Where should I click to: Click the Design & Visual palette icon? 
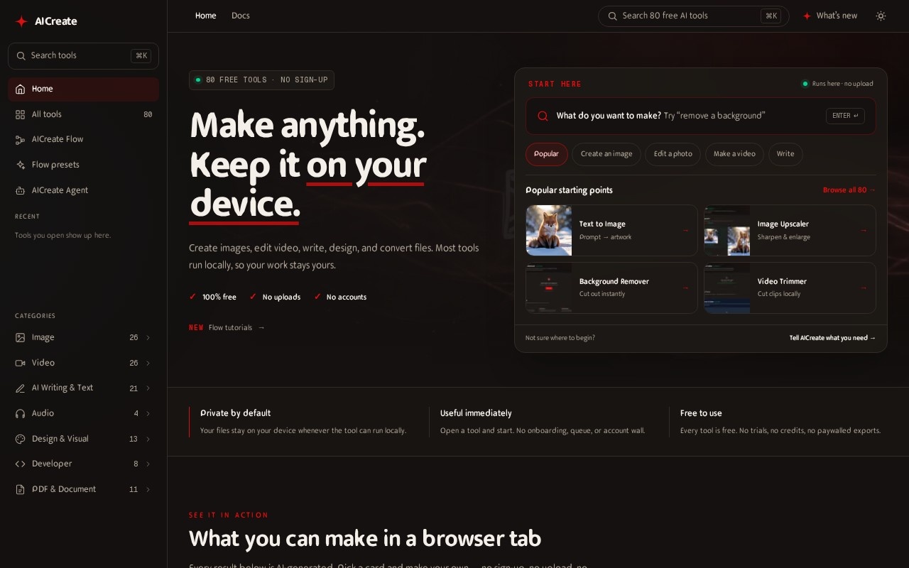[x=20, y=439]
